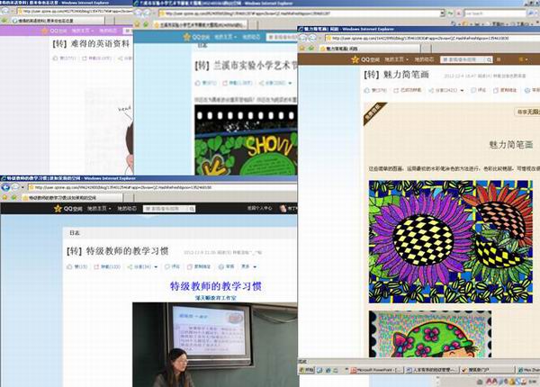
Task: Click QQ空间 logo in 兰溪市实验小学 window
Action: click(x=196, y=37)
